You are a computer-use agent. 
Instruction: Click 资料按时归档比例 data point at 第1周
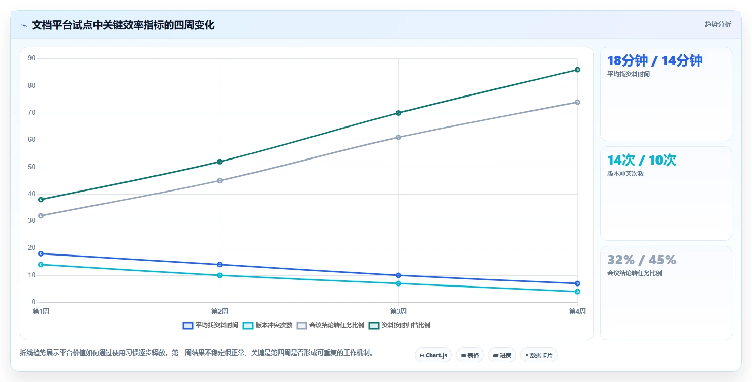point(41,200)
